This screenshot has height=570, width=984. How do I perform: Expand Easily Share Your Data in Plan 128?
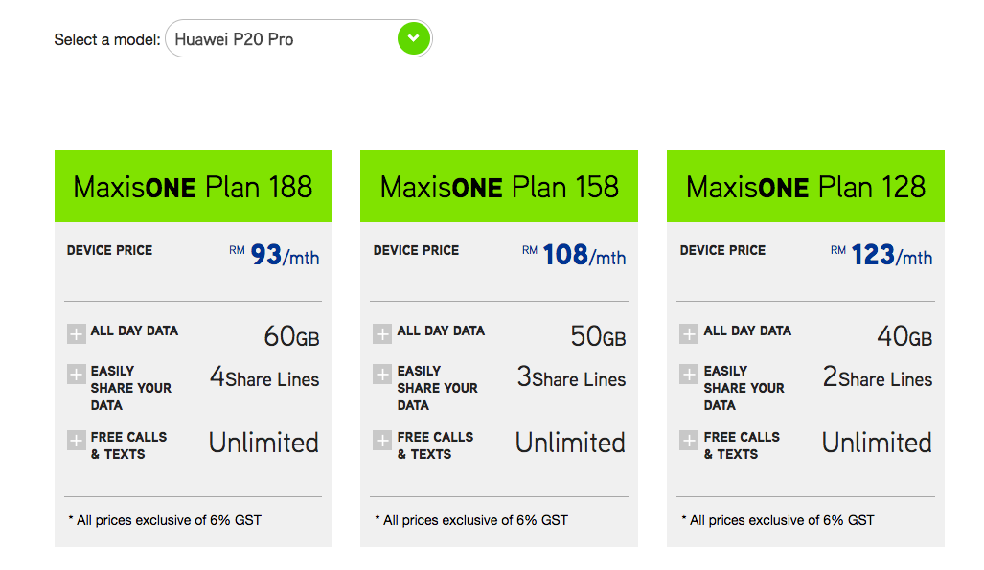(689, 375)
